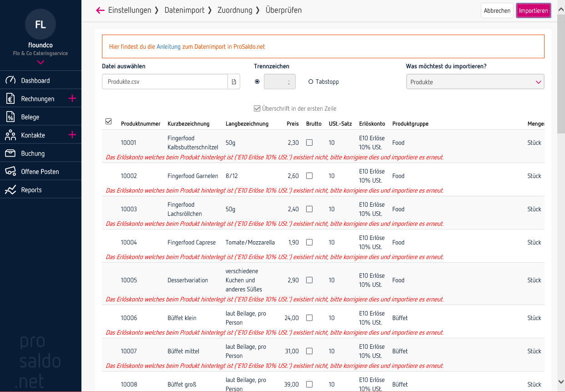Click the back arrow icon beside Einstellungen
The image size is (565, 392).
click(100, 10)
